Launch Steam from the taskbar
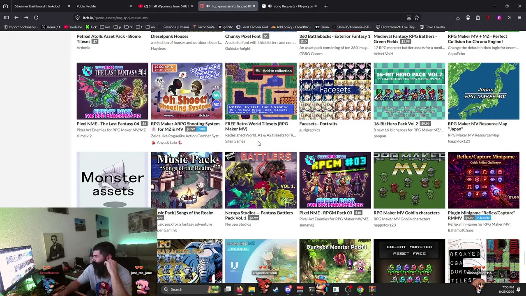The image size is (526, 296). (276, 289)
